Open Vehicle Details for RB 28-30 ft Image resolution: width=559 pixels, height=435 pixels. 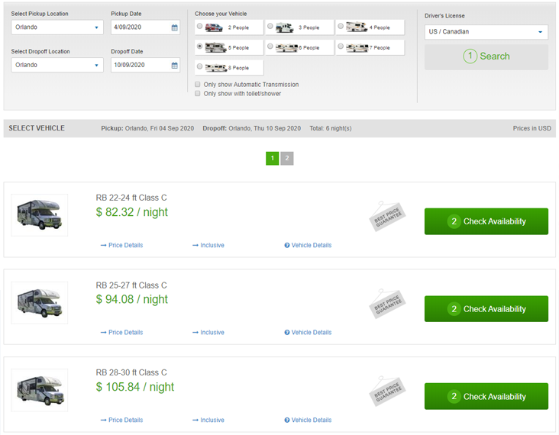coord(312,420)
